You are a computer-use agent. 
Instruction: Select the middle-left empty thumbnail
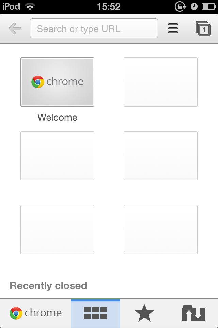pos(57,156)
